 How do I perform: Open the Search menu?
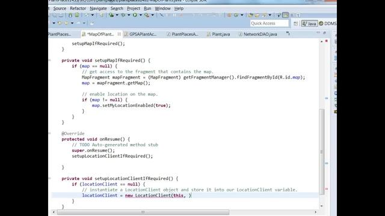pyautogui.click(x=117, y=8)
